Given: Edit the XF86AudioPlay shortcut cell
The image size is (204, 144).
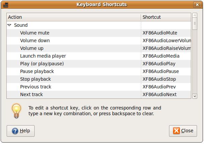Looking at the screenshot, I should tap(159, 64).
